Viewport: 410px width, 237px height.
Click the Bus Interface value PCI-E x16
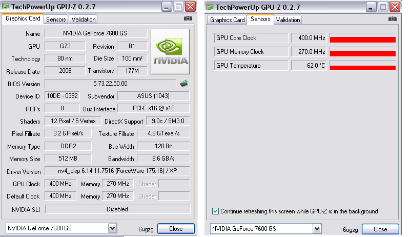pyautogui.click(x=153, y=108)
